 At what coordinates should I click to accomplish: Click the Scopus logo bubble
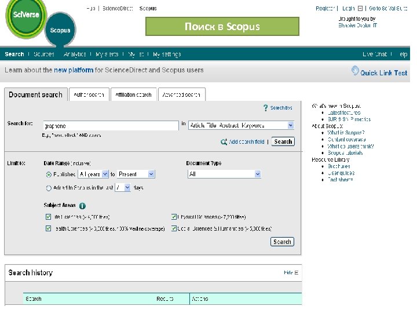coord(60,30)
